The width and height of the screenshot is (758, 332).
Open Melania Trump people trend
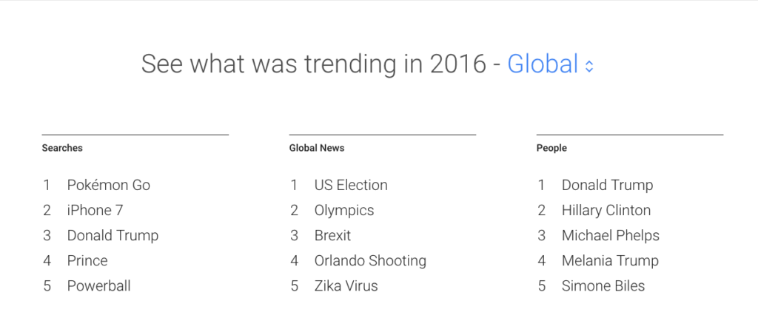[610, 260]
